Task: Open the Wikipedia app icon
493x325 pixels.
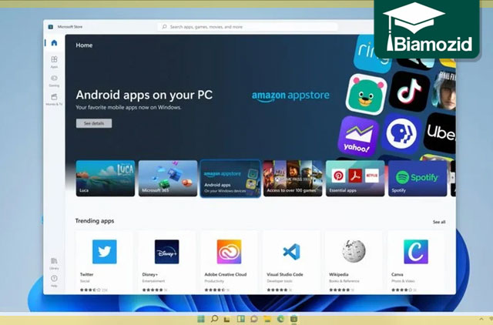Action: click(354, 251)
